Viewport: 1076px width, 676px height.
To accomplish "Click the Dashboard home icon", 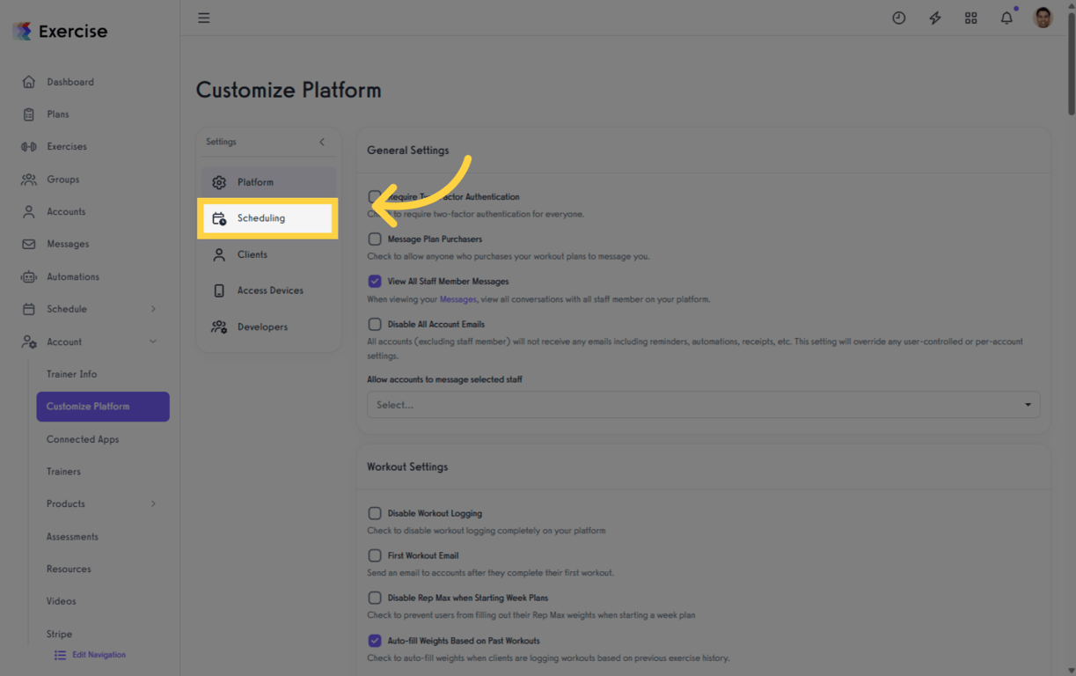I will click(x=29, y=82).
